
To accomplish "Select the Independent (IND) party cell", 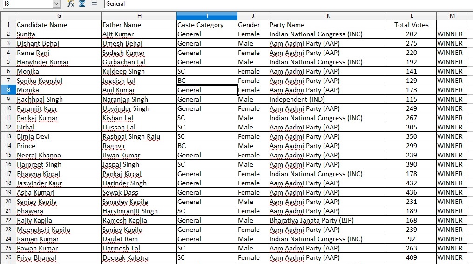I will [x=328, y=99].
